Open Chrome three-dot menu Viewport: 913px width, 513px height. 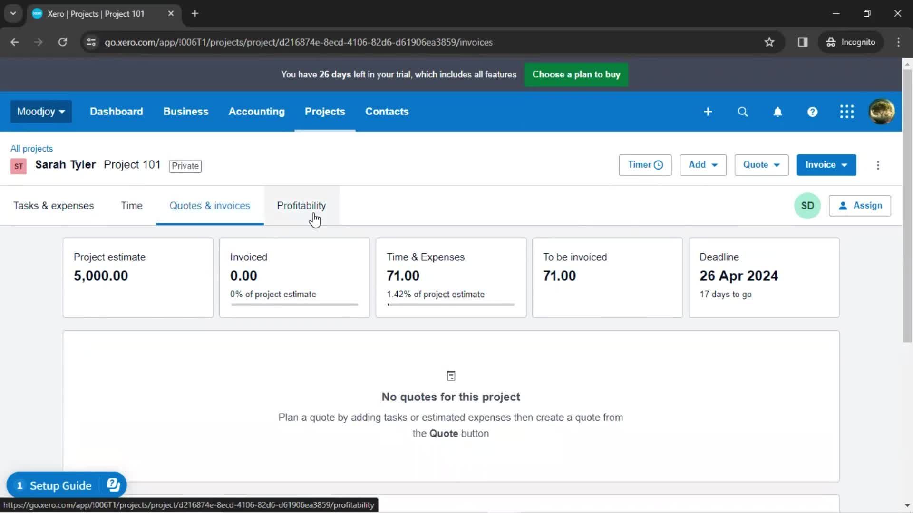point(898,42)
